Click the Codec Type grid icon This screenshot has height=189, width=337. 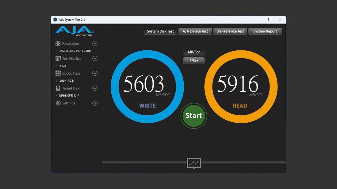pyautogui.click(x=58, y=73)
